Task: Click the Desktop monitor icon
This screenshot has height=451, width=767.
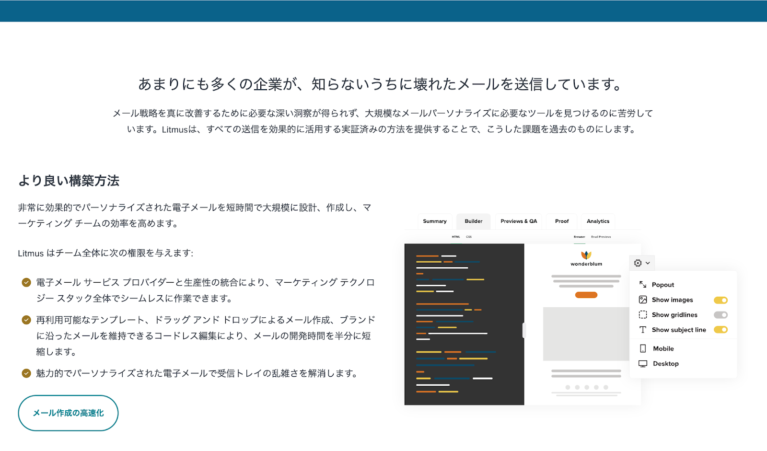Action: pyautogui.click(x=643, y=364)
